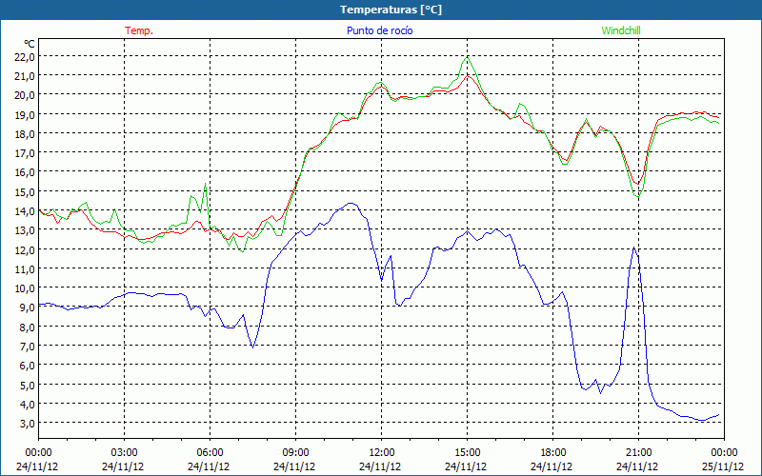Screen dimensions: 762x476
Task: Click the 18,0 y-axis value
Action: (26, 133)
